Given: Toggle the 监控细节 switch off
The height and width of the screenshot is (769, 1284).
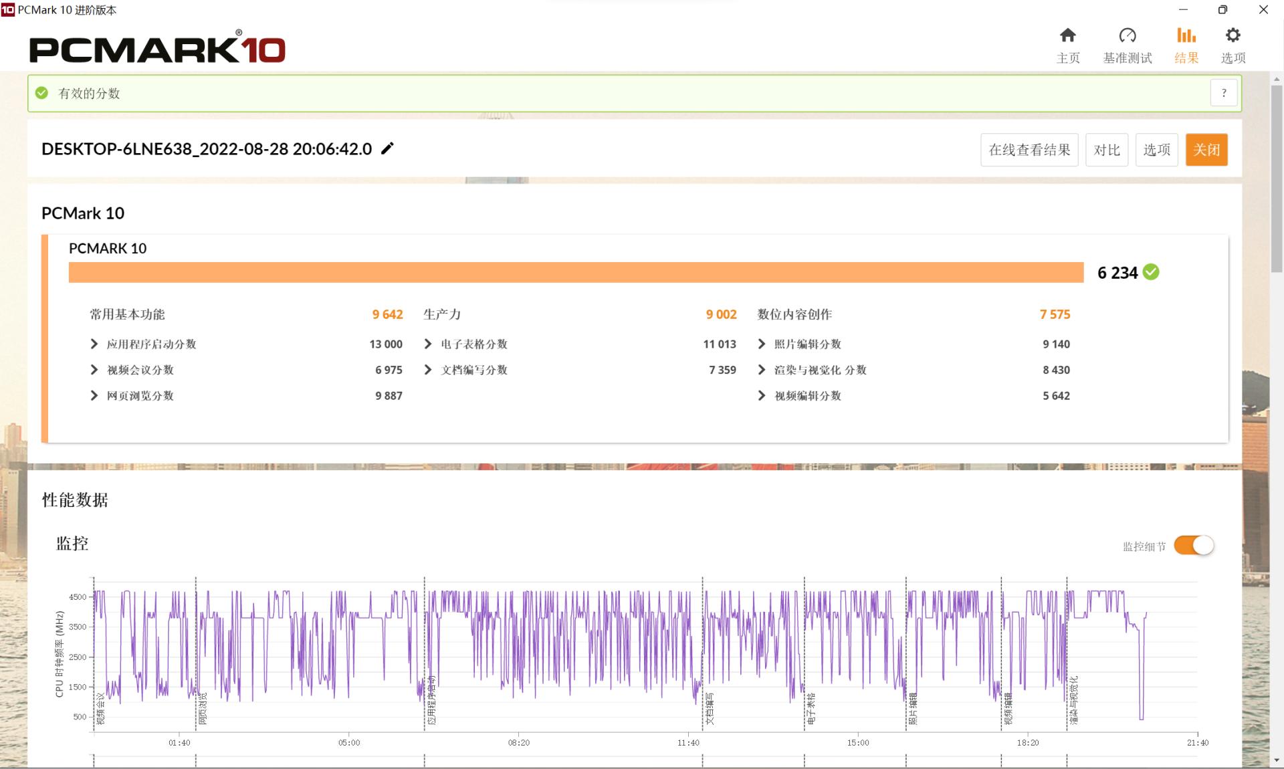Looking at the screenshot, I should pos(1194,546).
